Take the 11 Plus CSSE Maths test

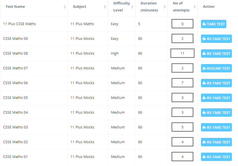214,24
